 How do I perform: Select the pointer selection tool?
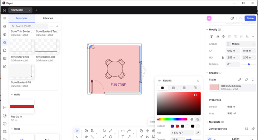pyautogui.click(x=77, y=131)
